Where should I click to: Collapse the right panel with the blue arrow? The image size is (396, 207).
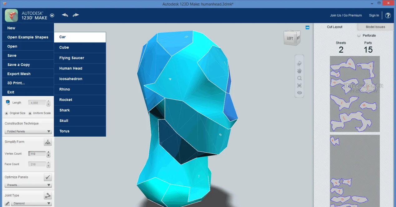pos(307,28)
